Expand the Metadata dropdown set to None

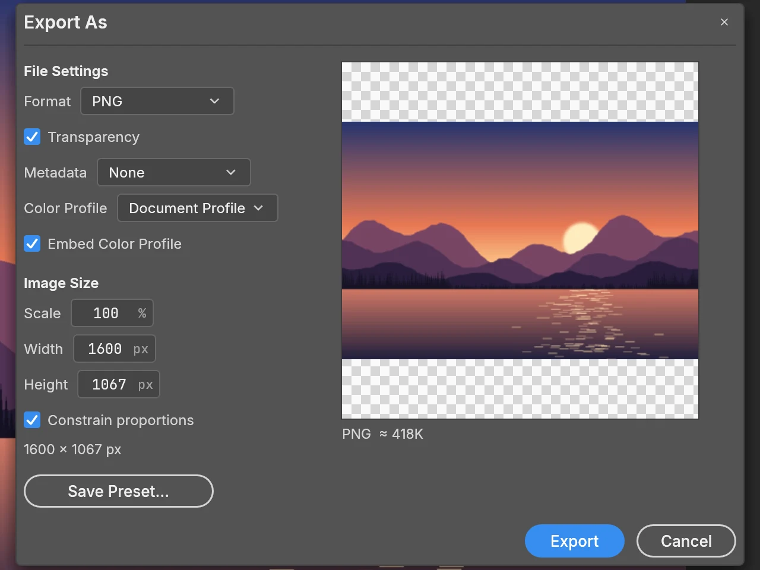click(x=174, y=173)
